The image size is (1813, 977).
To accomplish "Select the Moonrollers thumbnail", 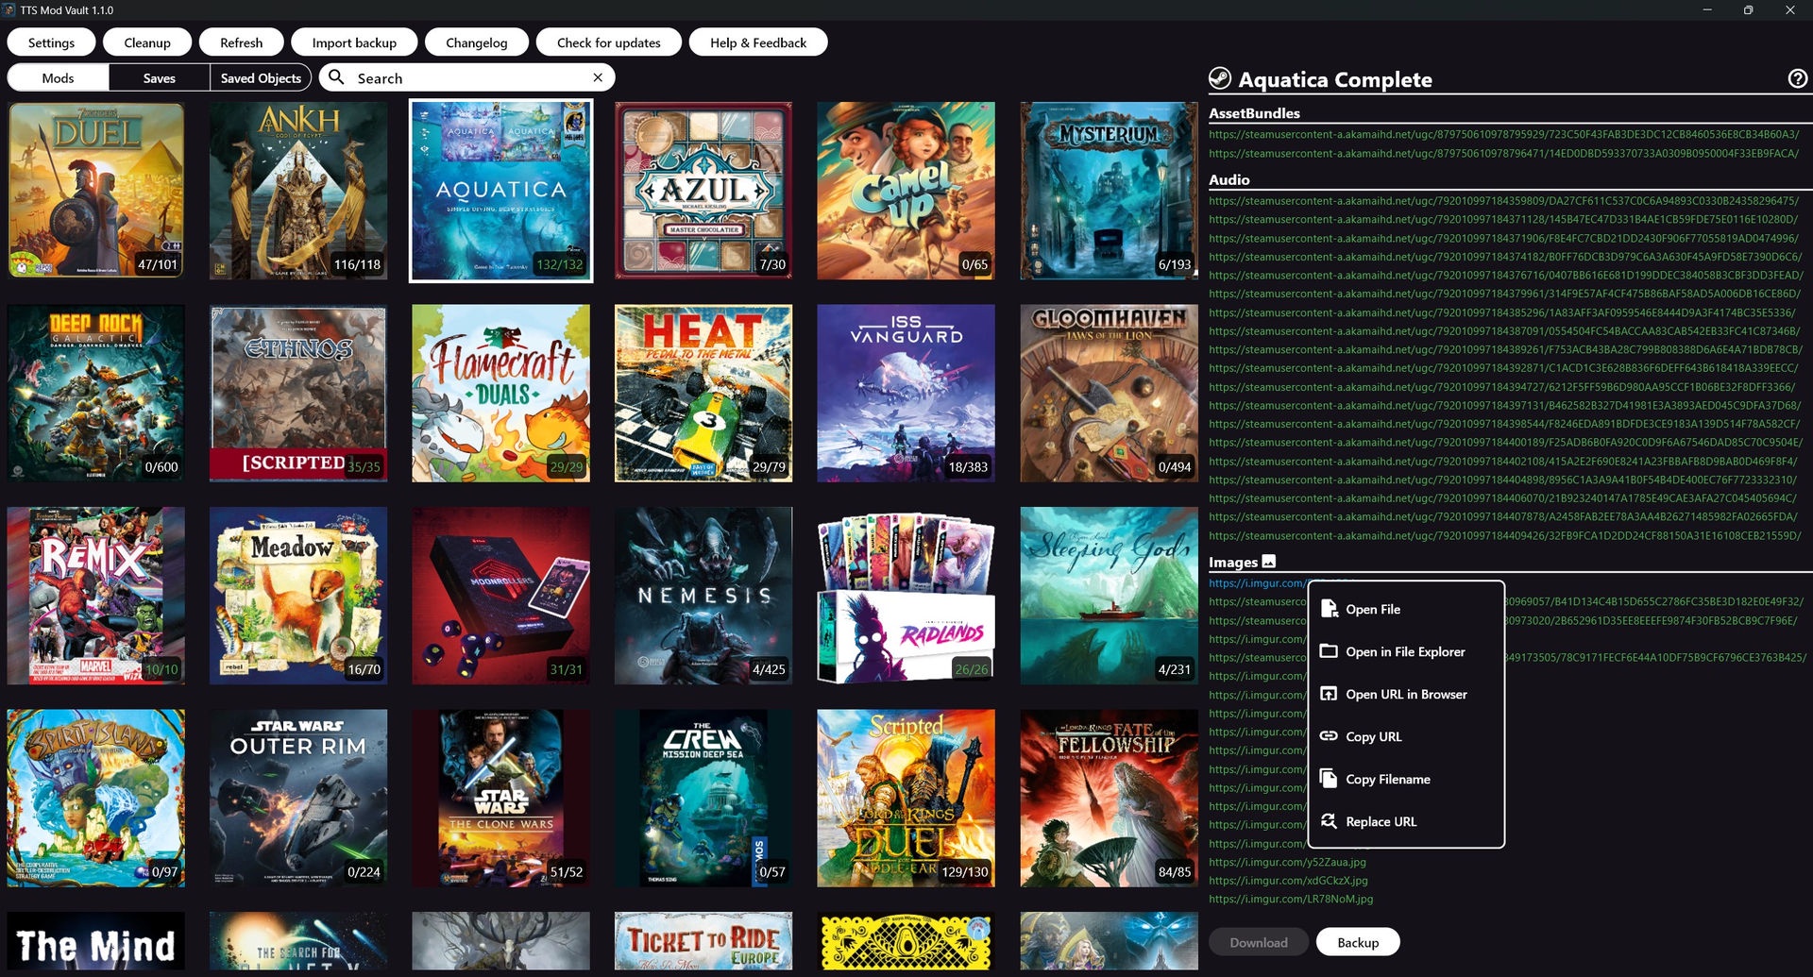I will [x=501, y=596].
